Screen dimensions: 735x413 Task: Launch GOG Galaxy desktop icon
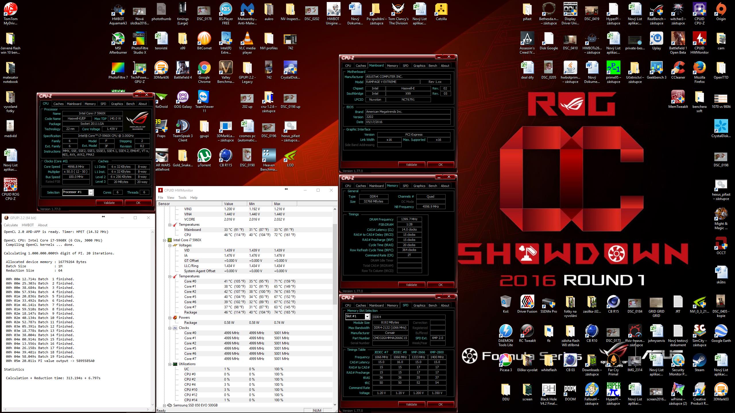coord(183,99)
